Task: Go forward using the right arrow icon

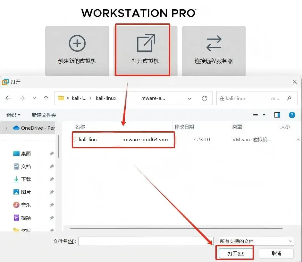Action: (22, 98)
